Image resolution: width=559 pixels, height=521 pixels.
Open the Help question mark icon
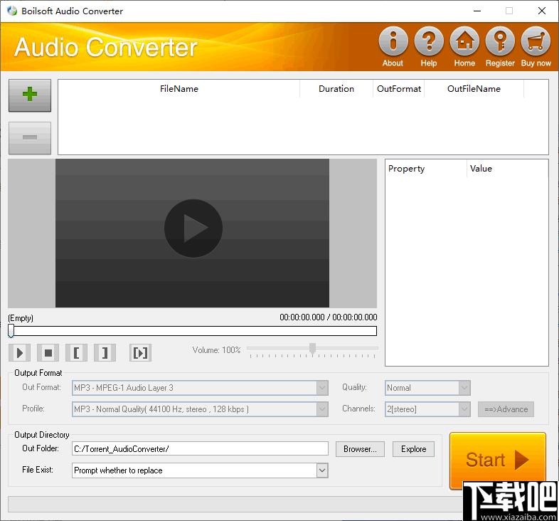coord(429,41)
